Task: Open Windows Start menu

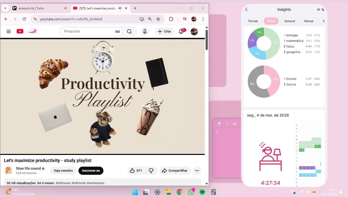Action: [x=135, y=192]
